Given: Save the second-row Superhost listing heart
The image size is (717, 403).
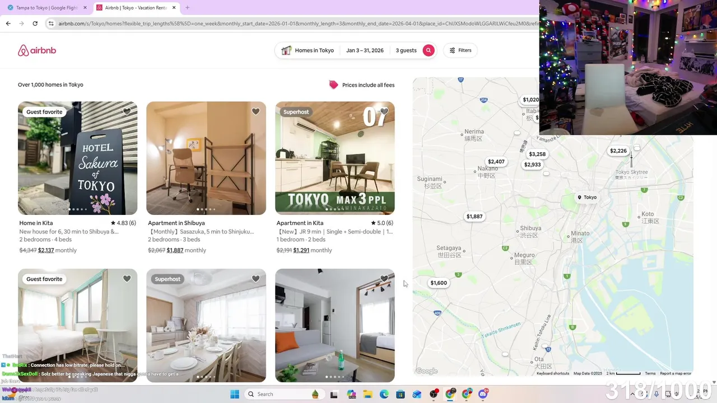Looking at the screenshot, I should click(x=255, y=279).
